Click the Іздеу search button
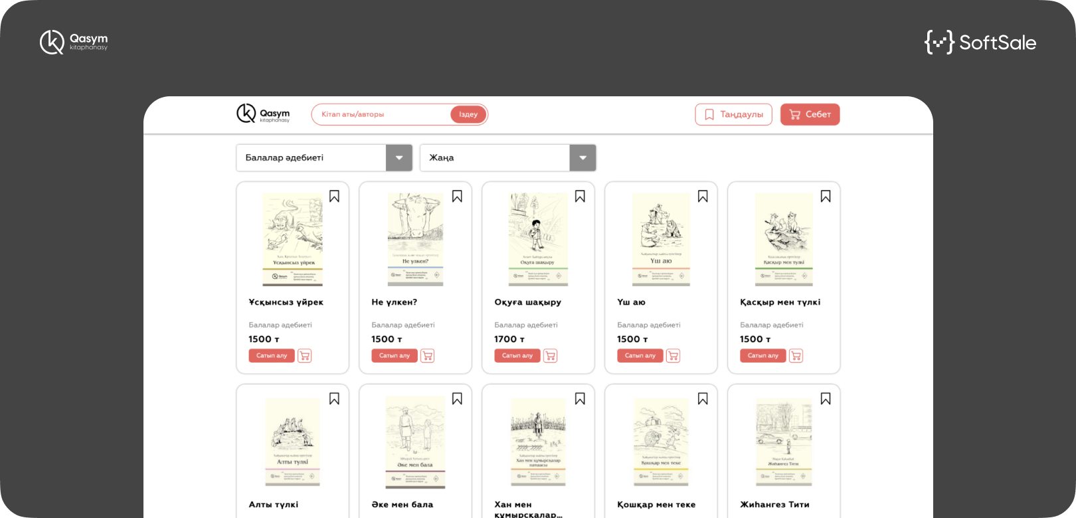Image resolution: width=1076 pixels, height=518 pixels. coord(468,114)
